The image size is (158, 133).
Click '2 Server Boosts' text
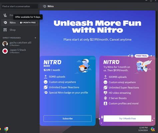[x=118, y=98]
